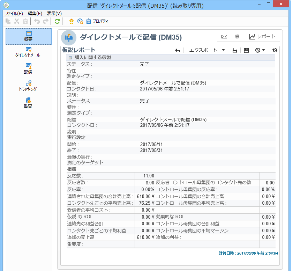The width and height of the screenshot is (293, 271).
Task: Click the 測定のターゲット label
Action: coord(87,162)
